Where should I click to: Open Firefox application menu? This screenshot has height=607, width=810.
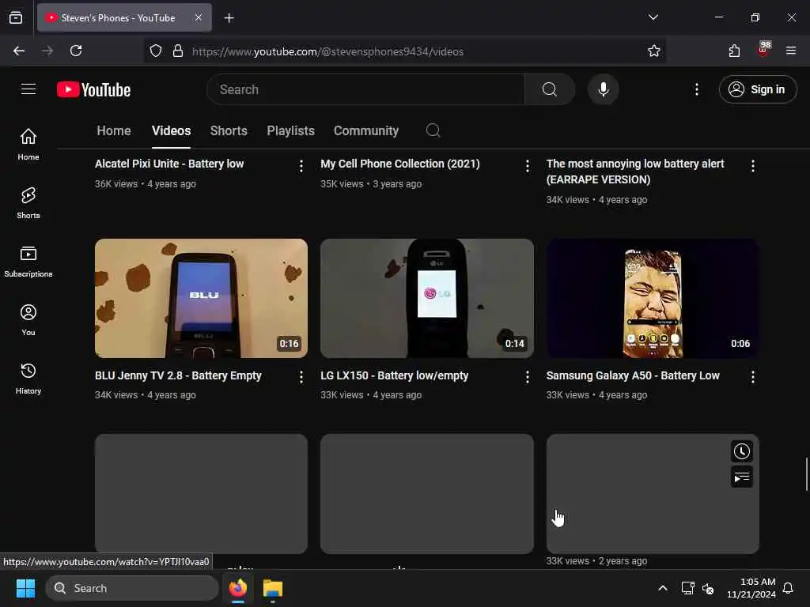(x=790, y=51)
